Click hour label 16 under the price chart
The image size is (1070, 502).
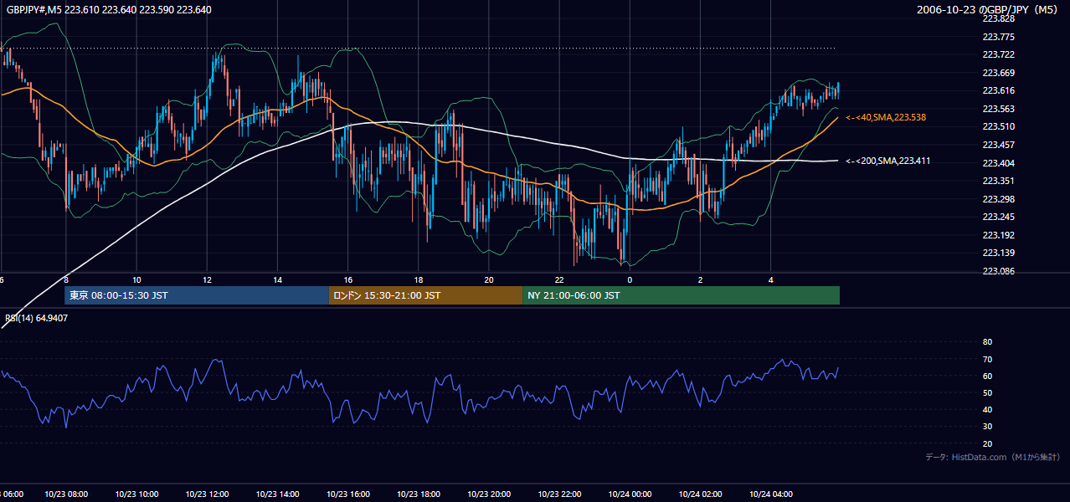coord(348,280)
